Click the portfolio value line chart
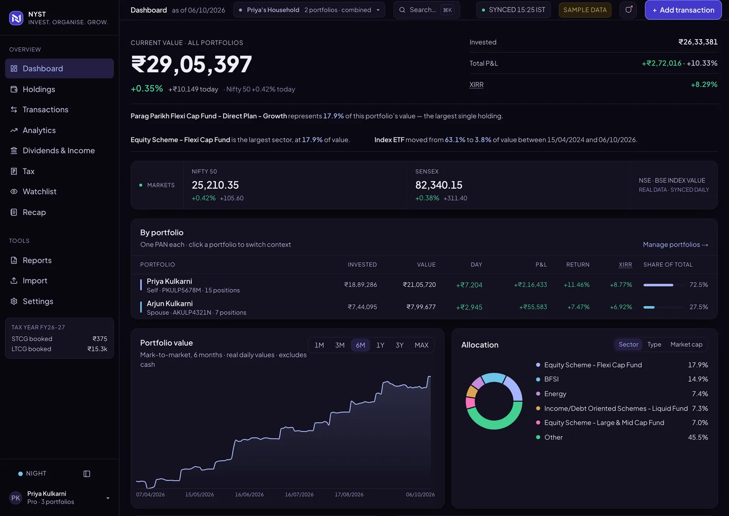 tap(283, 432)
